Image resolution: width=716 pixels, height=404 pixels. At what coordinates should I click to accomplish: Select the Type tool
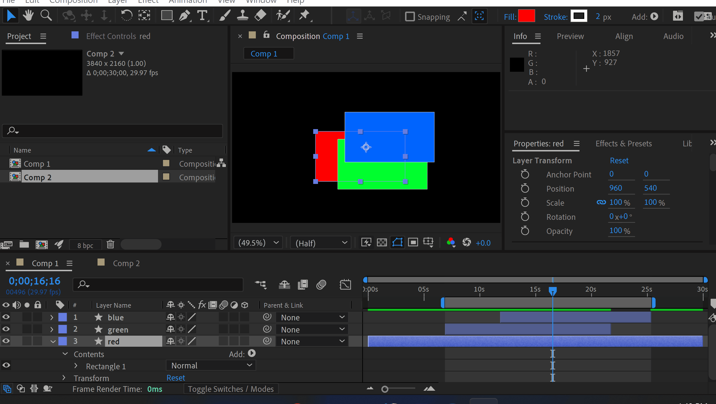(202, 16)
